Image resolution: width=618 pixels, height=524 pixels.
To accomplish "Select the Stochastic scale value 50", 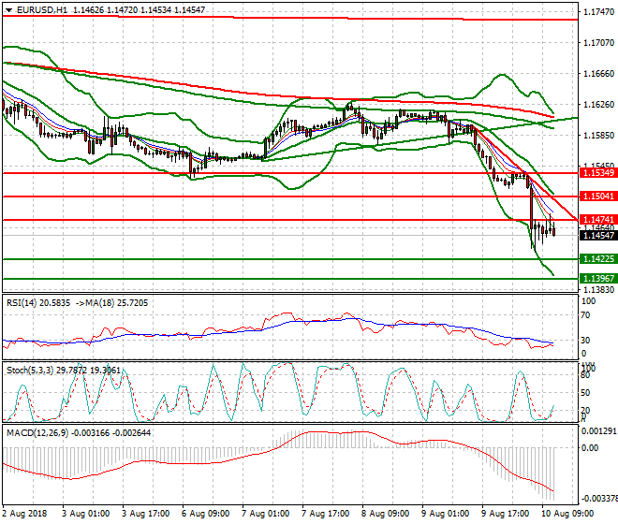I will 585,393.
